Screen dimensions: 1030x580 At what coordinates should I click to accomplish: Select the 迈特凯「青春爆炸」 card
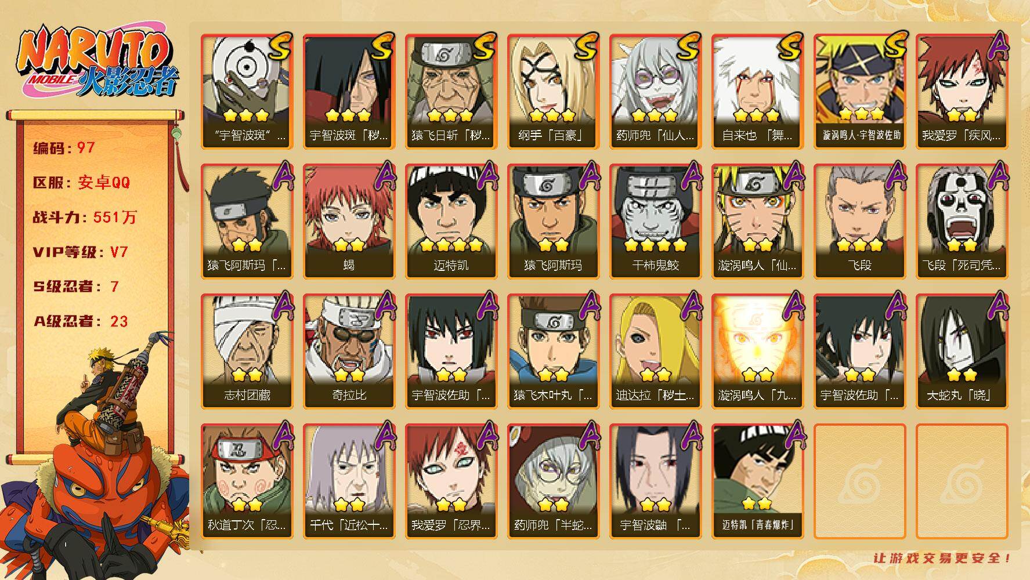click(x=757, y=481)
